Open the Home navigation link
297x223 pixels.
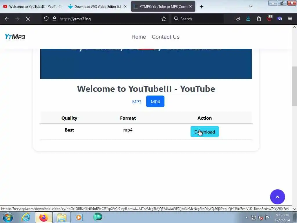pyautogui.click(x=139, y=37)
